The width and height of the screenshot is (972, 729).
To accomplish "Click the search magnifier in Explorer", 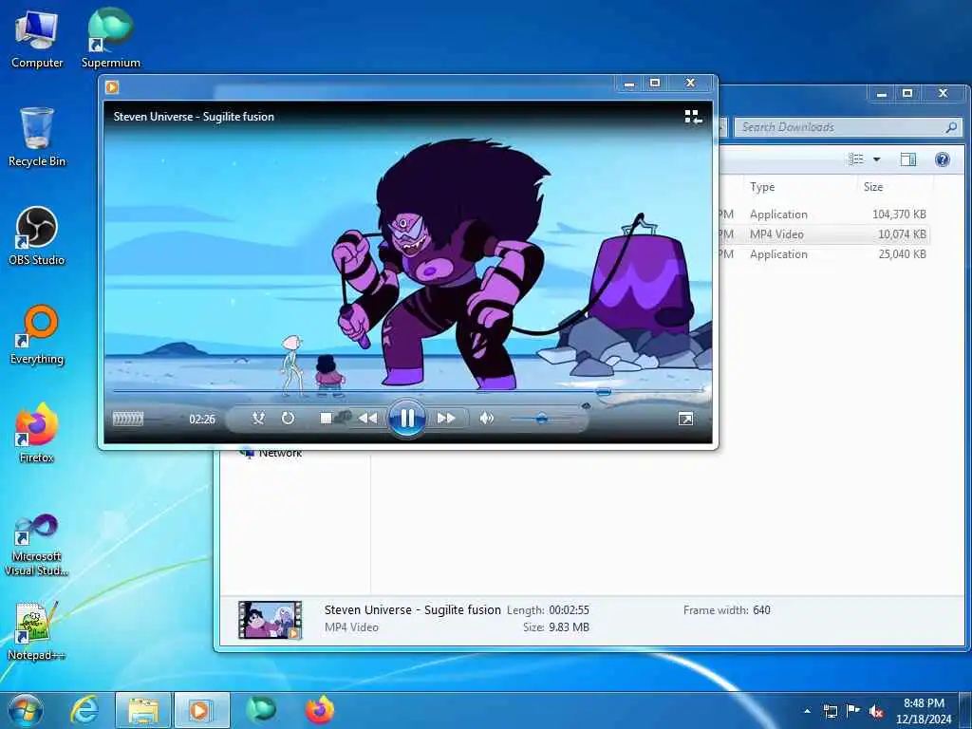I will click(x=951, y=127).
